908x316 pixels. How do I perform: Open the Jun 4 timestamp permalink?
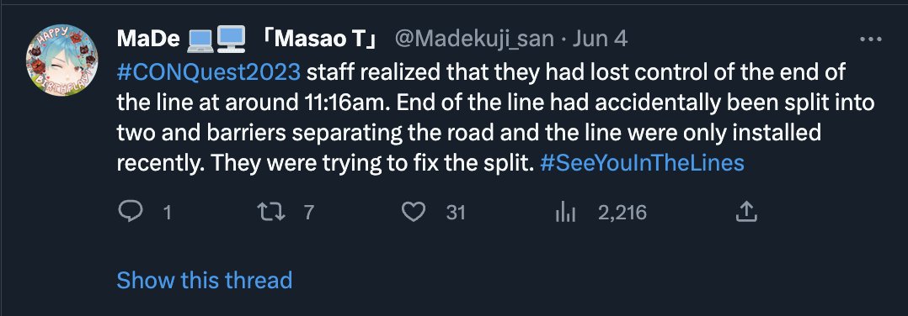click(x=600, y=39)
